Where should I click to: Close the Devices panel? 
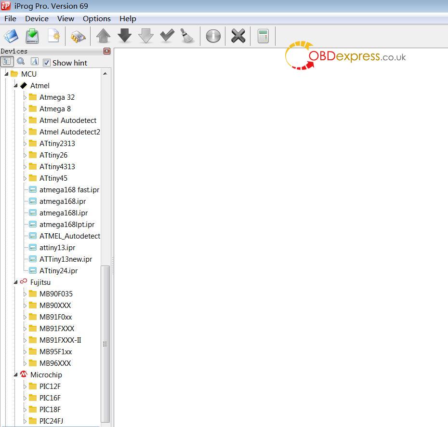pos(107,51)
